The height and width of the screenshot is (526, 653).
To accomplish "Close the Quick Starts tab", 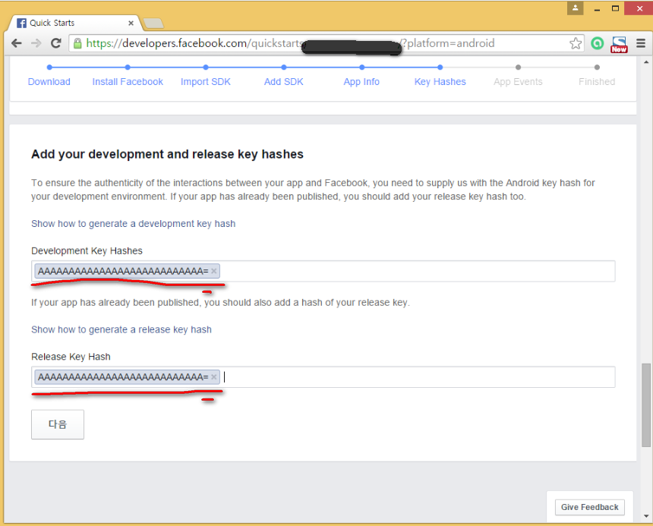I will coord(131,24).
